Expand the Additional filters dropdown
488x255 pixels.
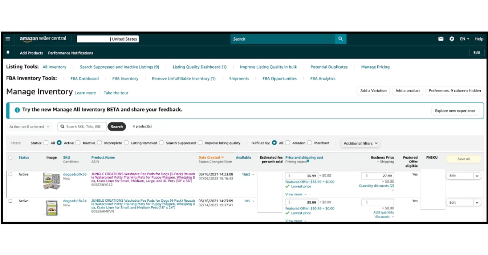coord(361,143)
